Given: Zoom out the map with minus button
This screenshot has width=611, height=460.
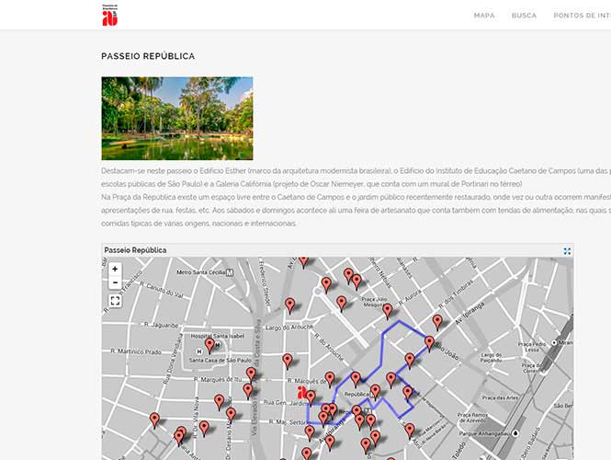Looking at the screenshot, I should pyautogui.click(x=115, y=282).
